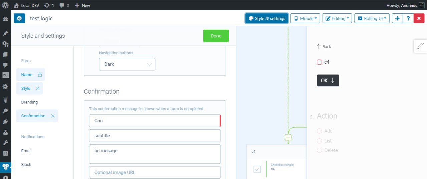Click the pencil edit icon in preview
The width and height of the screenshot is (427, 179).
420,46
